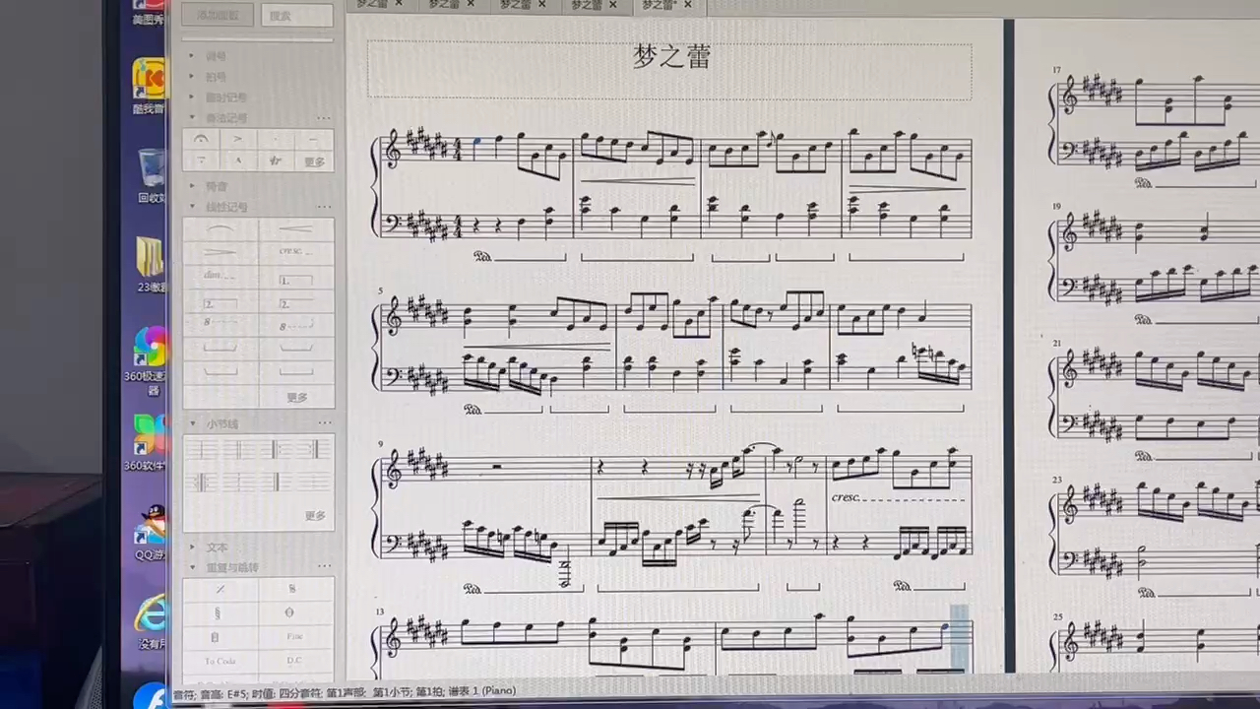The image size is (1260, 709).
Task: Select the first barline type in barlines palette
Action: (200, 449)
